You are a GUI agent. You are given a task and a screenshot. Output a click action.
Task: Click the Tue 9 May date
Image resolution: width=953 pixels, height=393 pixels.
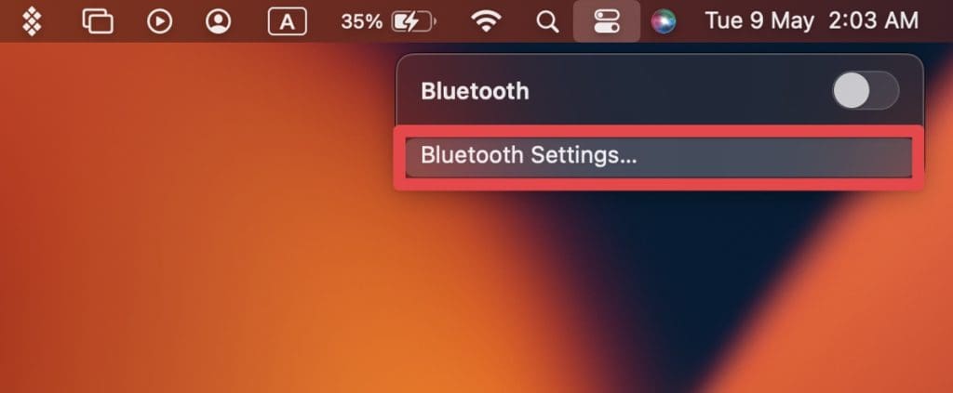(759, 21)
